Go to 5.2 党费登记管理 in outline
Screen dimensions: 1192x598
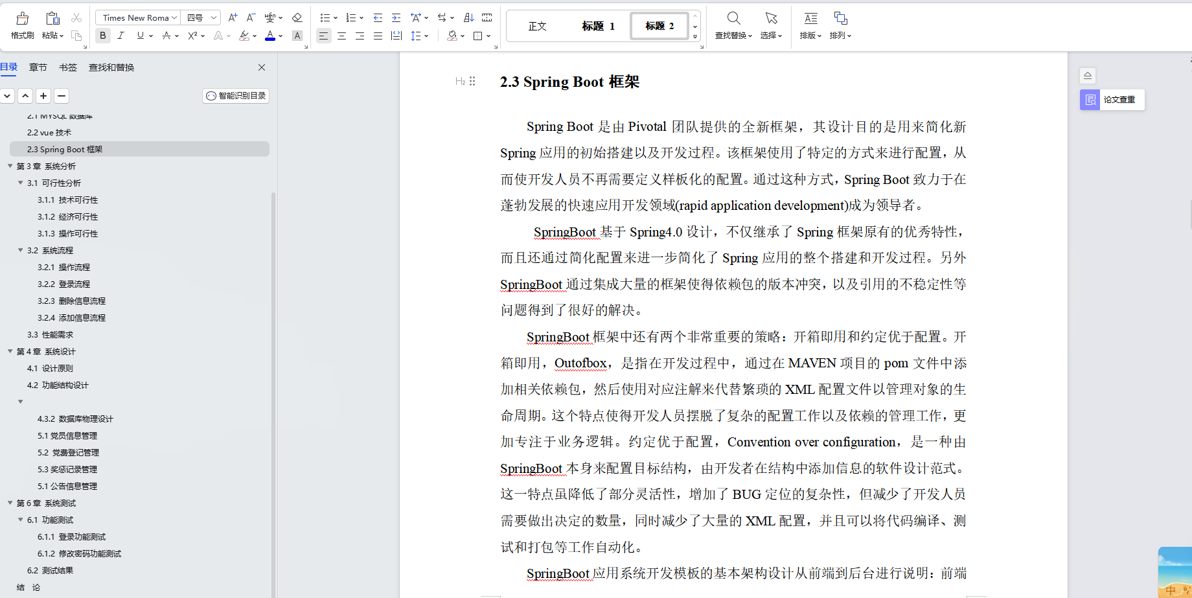68,452
